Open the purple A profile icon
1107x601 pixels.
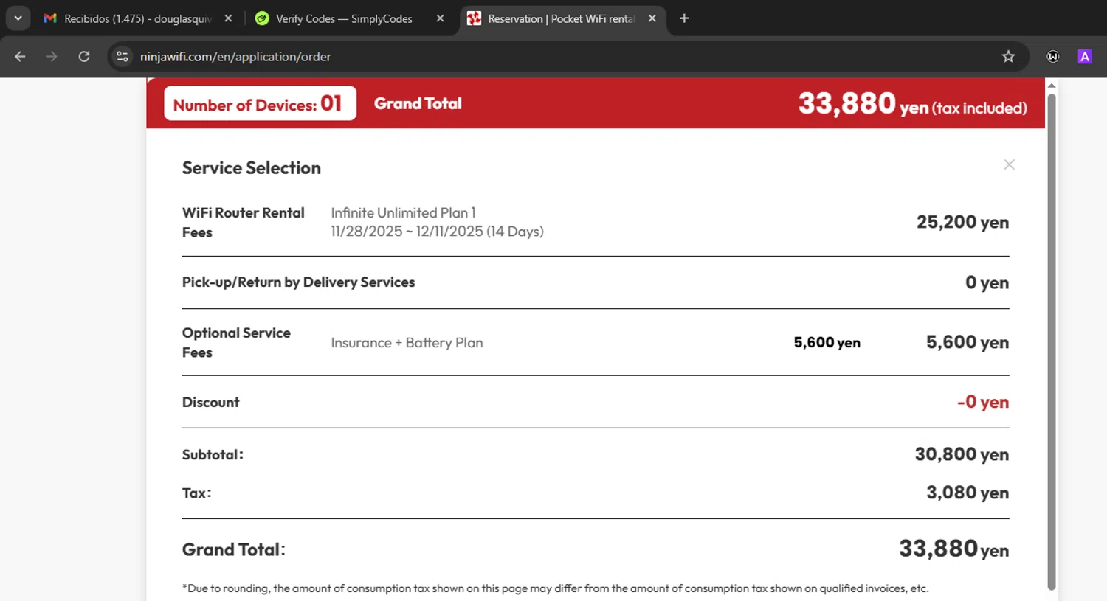point(1085,56)
